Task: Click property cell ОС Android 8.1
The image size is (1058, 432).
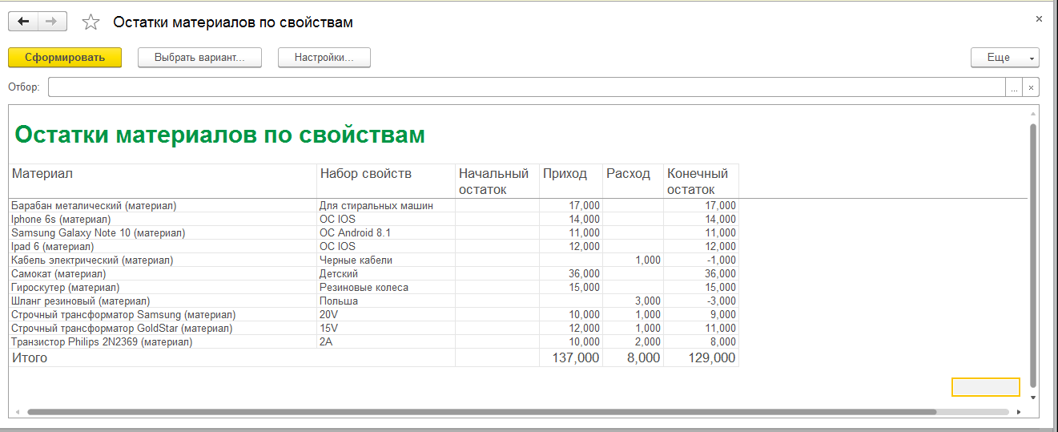Action: click(x=386, y=232)
